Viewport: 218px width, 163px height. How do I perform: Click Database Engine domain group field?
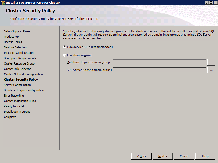click(x=159, y=62)
